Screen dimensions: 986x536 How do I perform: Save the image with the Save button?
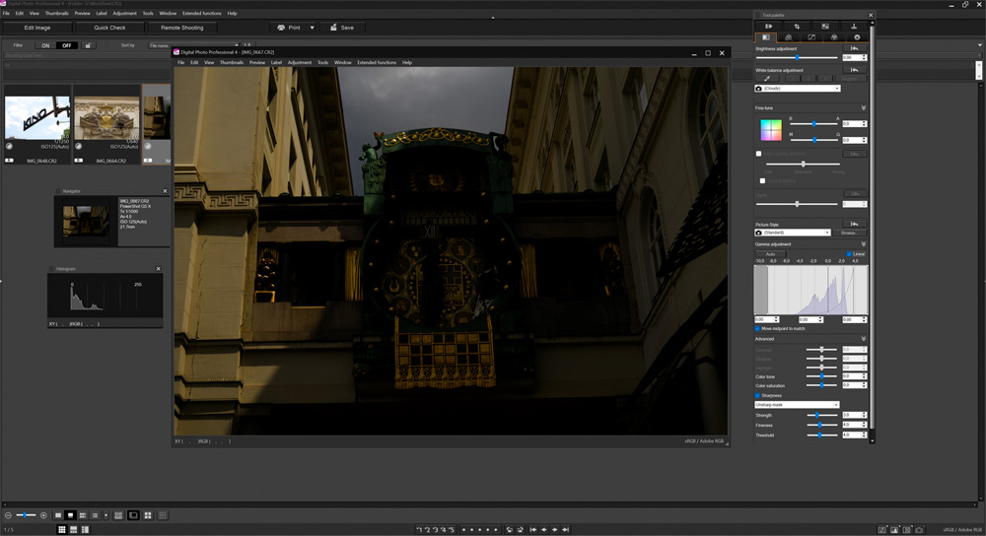[342, 28]
